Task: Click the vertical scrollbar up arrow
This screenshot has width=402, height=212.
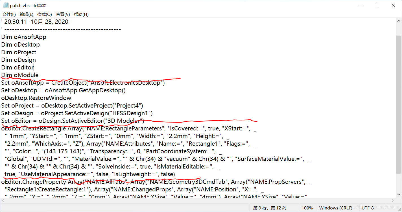Action: [x=399, y=21]
